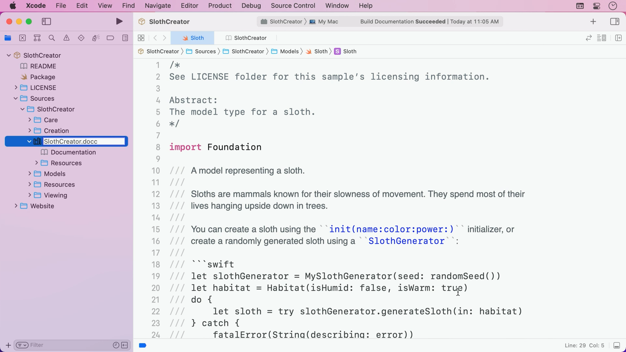The width and height of the screenshot is (626, 352).
Task: Expand the Care folder
Action: [29, 120]
